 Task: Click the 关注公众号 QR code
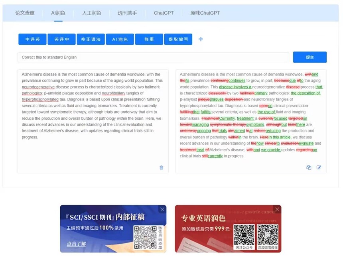click(x=244, y=235)
